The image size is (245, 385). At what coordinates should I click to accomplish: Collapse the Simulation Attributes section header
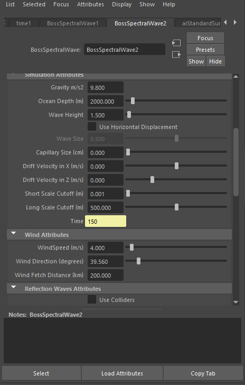coord(119,76)
